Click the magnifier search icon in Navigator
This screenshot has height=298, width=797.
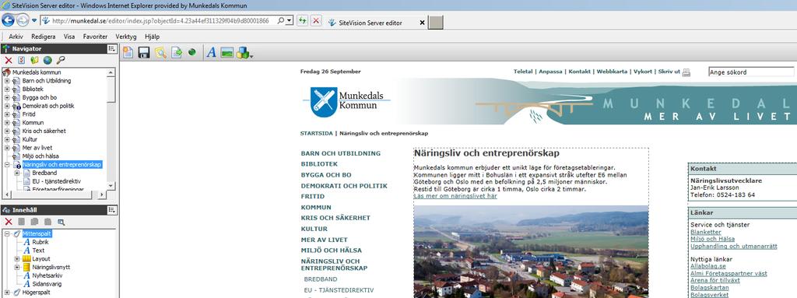pyautogui.click(x=61, y=61)
